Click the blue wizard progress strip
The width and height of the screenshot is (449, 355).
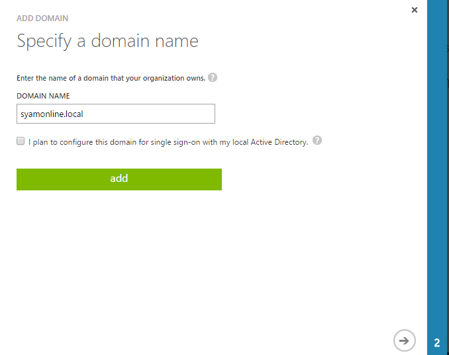437,165
